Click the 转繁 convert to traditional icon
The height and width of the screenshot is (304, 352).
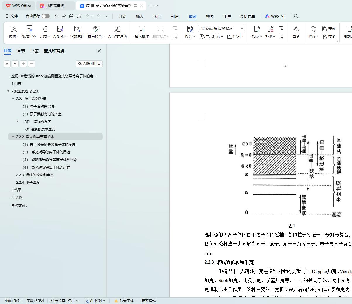(x=329, y=28)
